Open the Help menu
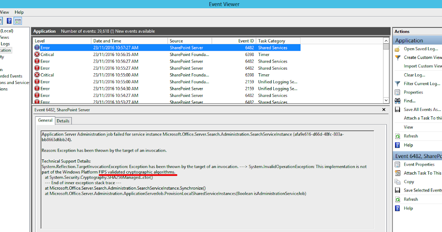Image resolution: width=442 pixels, height=232 pixels. 19,12
